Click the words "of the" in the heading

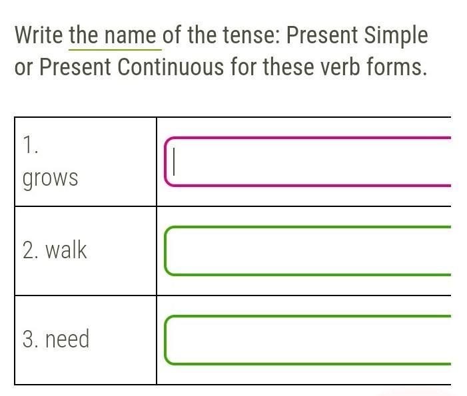pos(187,35)
